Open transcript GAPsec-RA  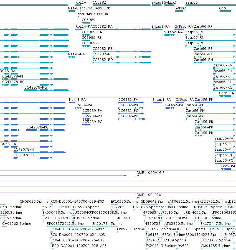click(184, 27)
